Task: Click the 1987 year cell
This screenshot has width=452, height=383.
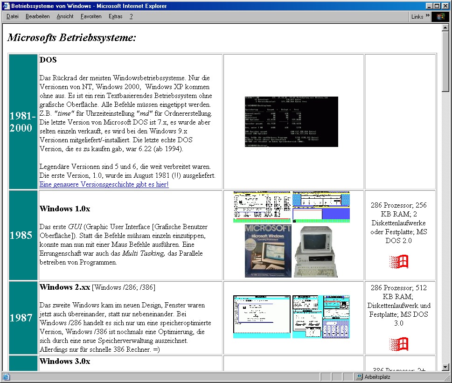Action: (23, 318)
